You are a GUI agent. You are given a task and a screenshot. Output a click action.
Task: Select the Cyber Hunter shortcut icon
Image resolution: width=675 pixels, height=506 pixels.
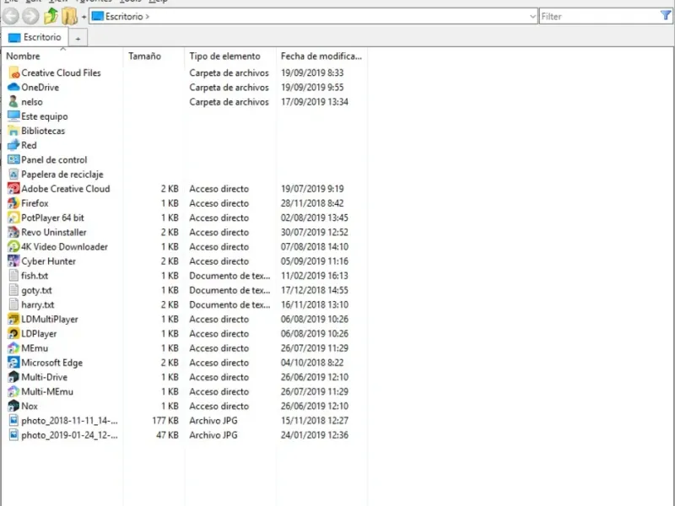click(13, 261)
